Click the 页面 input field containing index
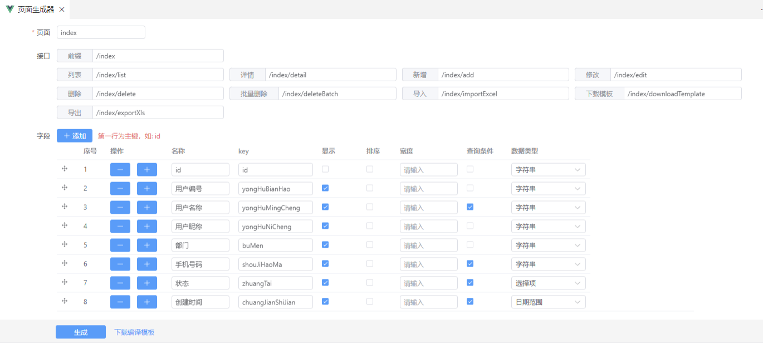Image resolution: width=763 pixels, height=344 pixels. click(x=101, y=33)
